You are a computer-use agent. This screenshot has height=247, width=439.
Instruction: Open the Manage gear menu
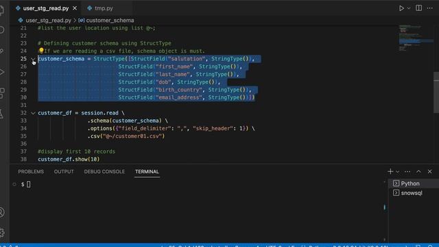point(2,233)
